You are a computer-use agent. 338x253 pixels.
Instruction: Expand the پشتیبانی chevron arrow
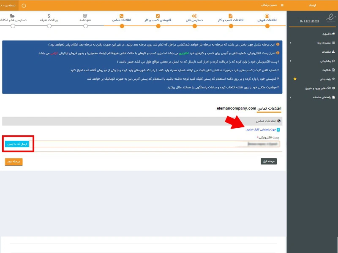[x=290, y=61]
